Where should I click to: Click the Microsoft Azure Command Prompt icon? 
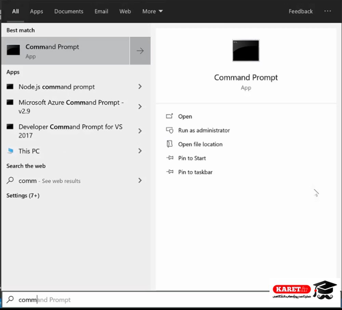tap(10, 102)
